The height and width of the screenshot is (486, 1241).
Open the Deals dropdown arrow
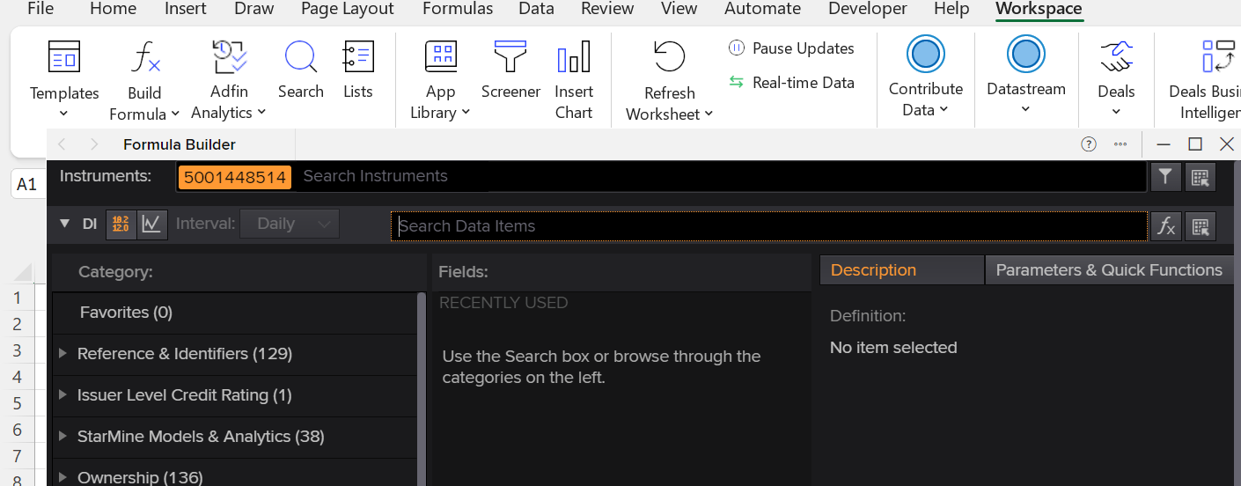point(1116,112)
